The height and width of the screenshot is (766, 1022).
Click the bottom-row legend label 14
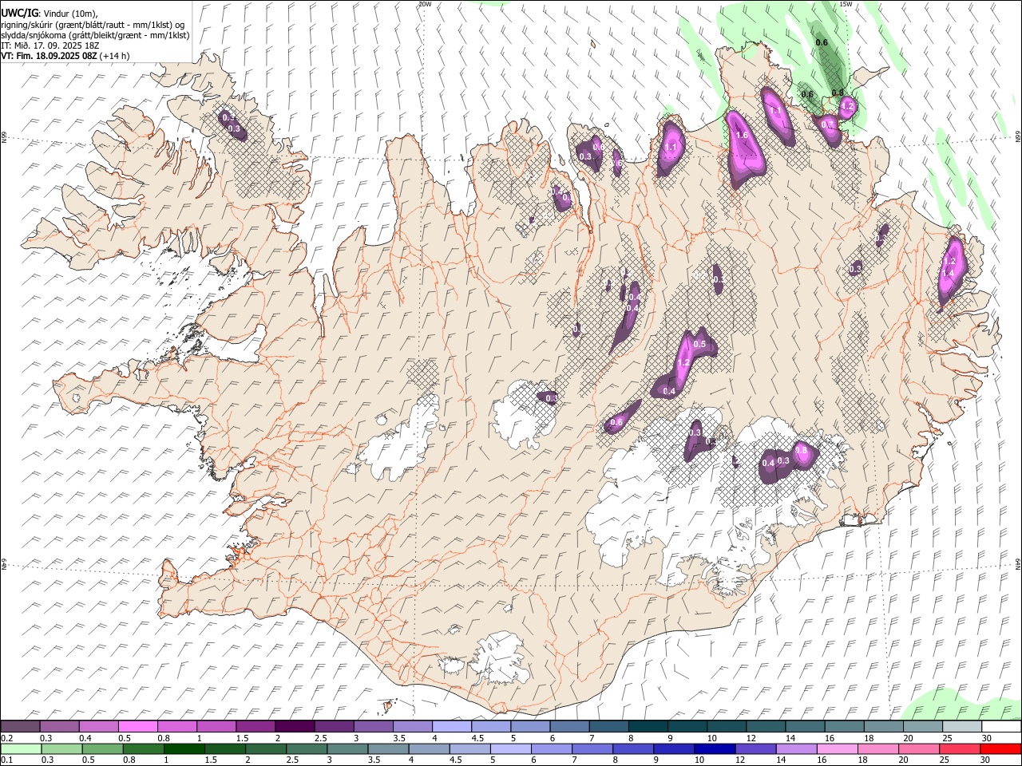(x=782, y=760)
